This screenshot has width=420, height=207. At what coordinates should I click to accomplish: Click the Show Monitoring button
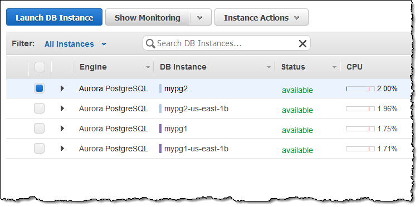pyautogui.click(x=148, y=18)
